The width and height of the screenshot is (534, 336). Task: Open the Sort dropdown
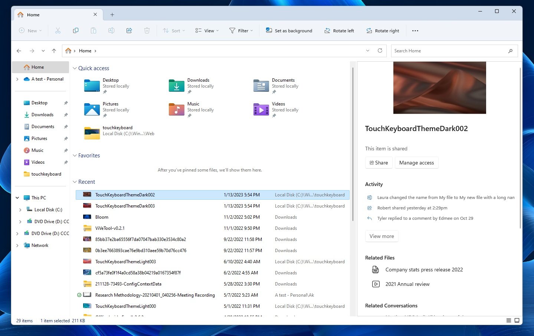173,30
